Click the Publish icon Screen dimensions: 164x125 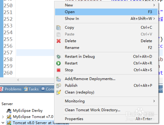[58, 86]
